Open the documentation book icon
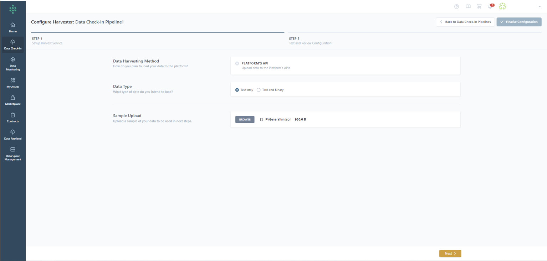This screenshot has height=261, width=547. pos(468,6)
